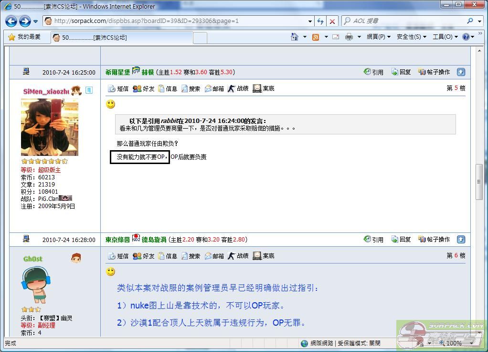
Task: Click the back-to-top arrow icon on 5楼 header
Action: coord(461,72)
